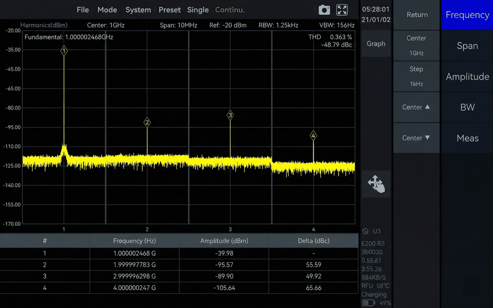493x308 pixels.
Task: Select table cell 1.000002468 G
Action: click(134, 253)
